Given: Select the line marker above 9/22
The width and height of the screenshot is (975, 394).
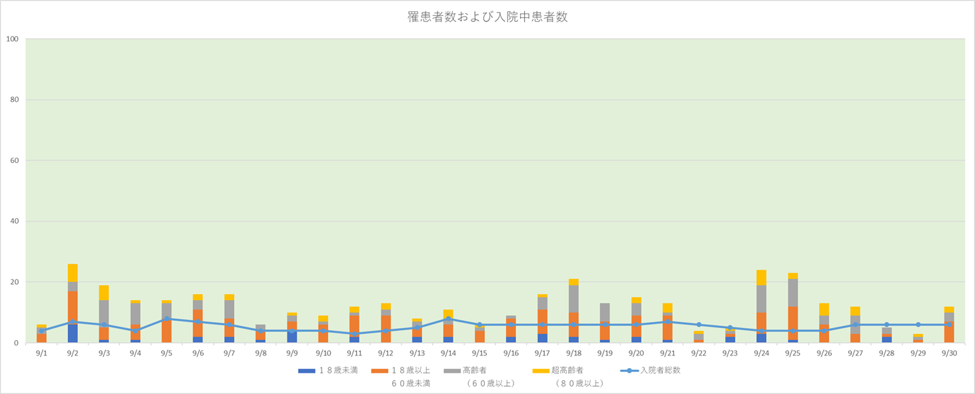Looking at the screenshot, I should coord(698,325).
